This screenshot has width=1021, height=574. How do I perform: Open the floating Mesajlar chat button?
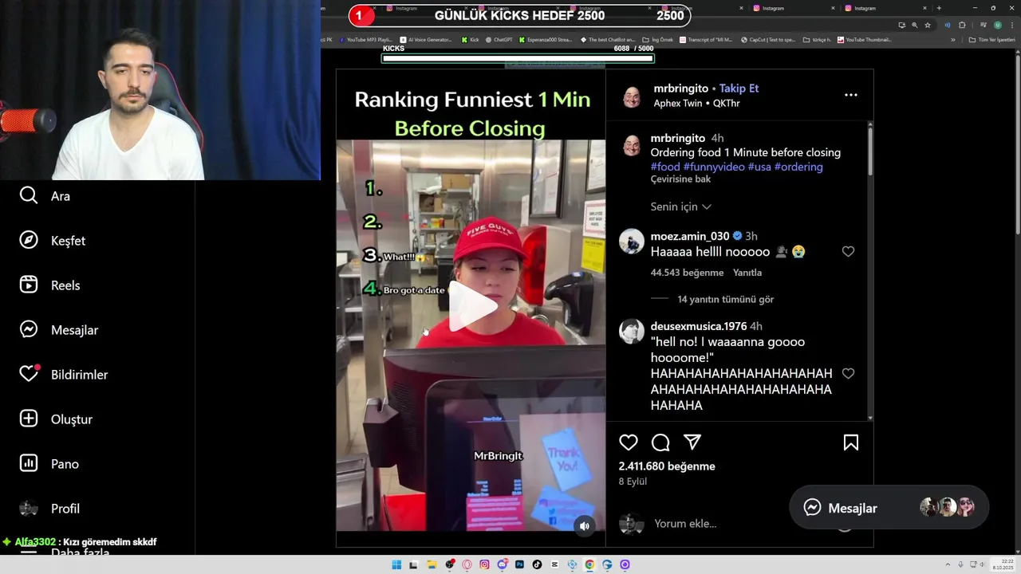click(889, 508)
